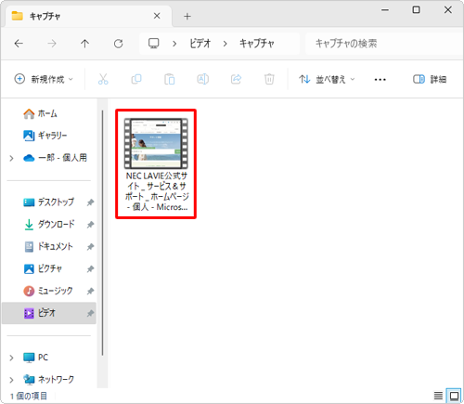Click the Cut scissors icon
The image size is (464, 404).
coord(103,79)
